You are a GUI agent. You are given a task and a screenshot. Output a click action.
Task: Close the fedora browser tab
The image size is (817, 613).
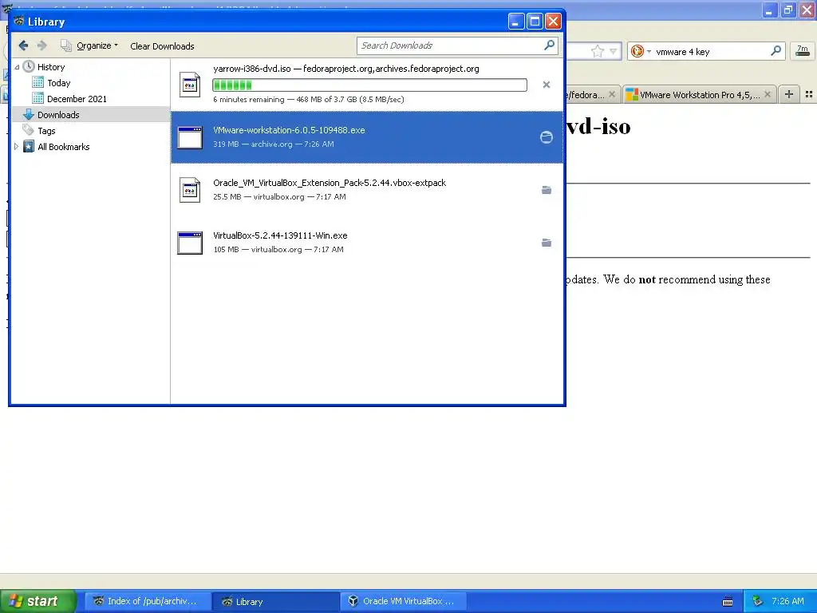click(612, 94)
